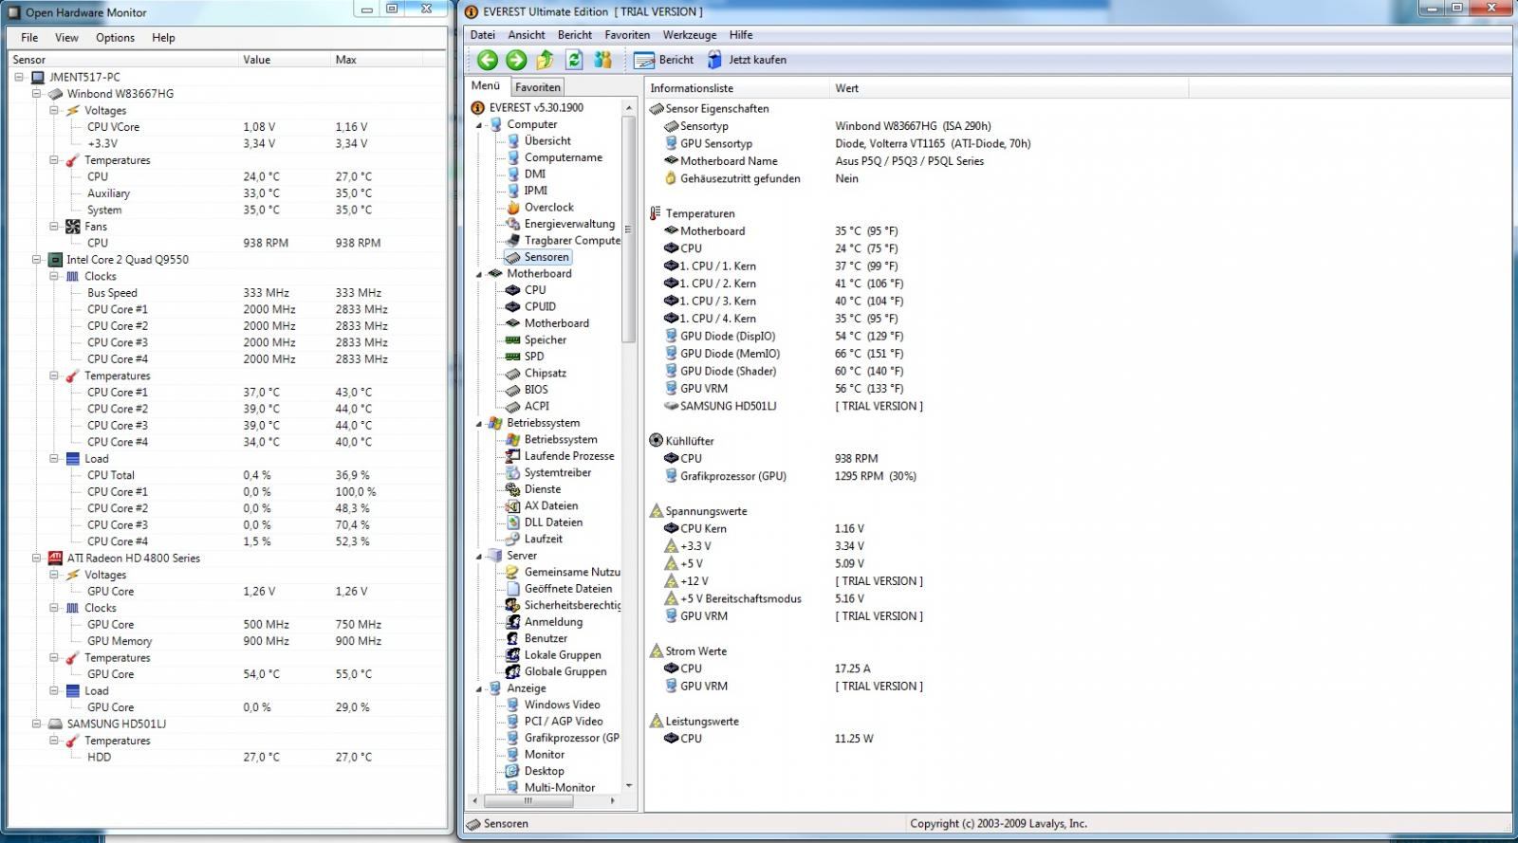Switch to the Menü tab in EVEREST

tap(486, 86)
